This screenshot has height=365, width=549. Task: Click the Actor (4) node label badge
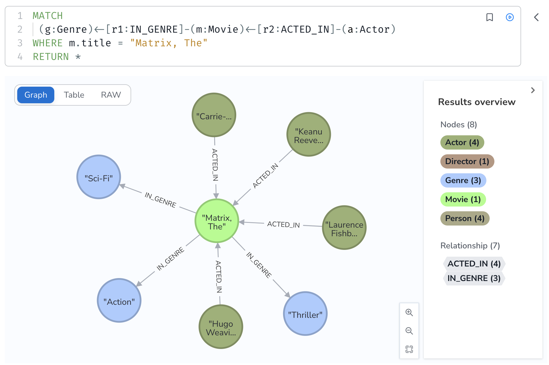(462, 142)
